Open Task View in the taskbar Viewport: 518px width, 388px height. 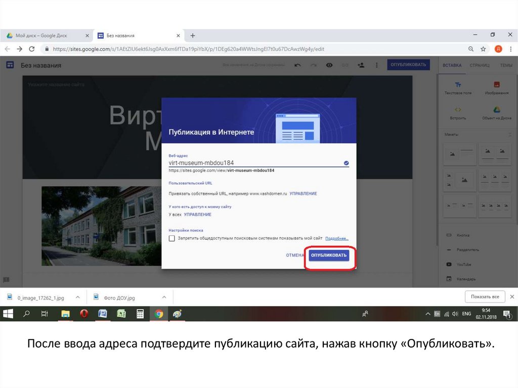click(45, 314)
